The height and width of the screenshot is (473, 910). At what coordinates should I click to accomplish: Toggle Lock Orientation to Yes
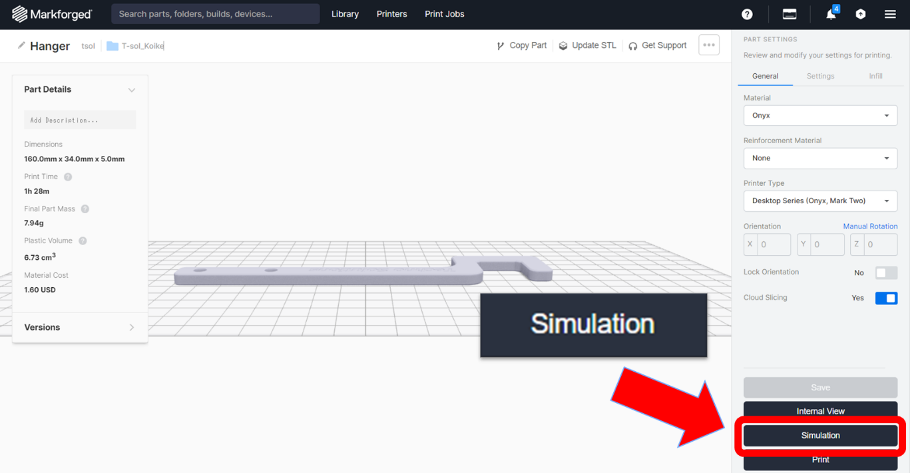(886, 272)
